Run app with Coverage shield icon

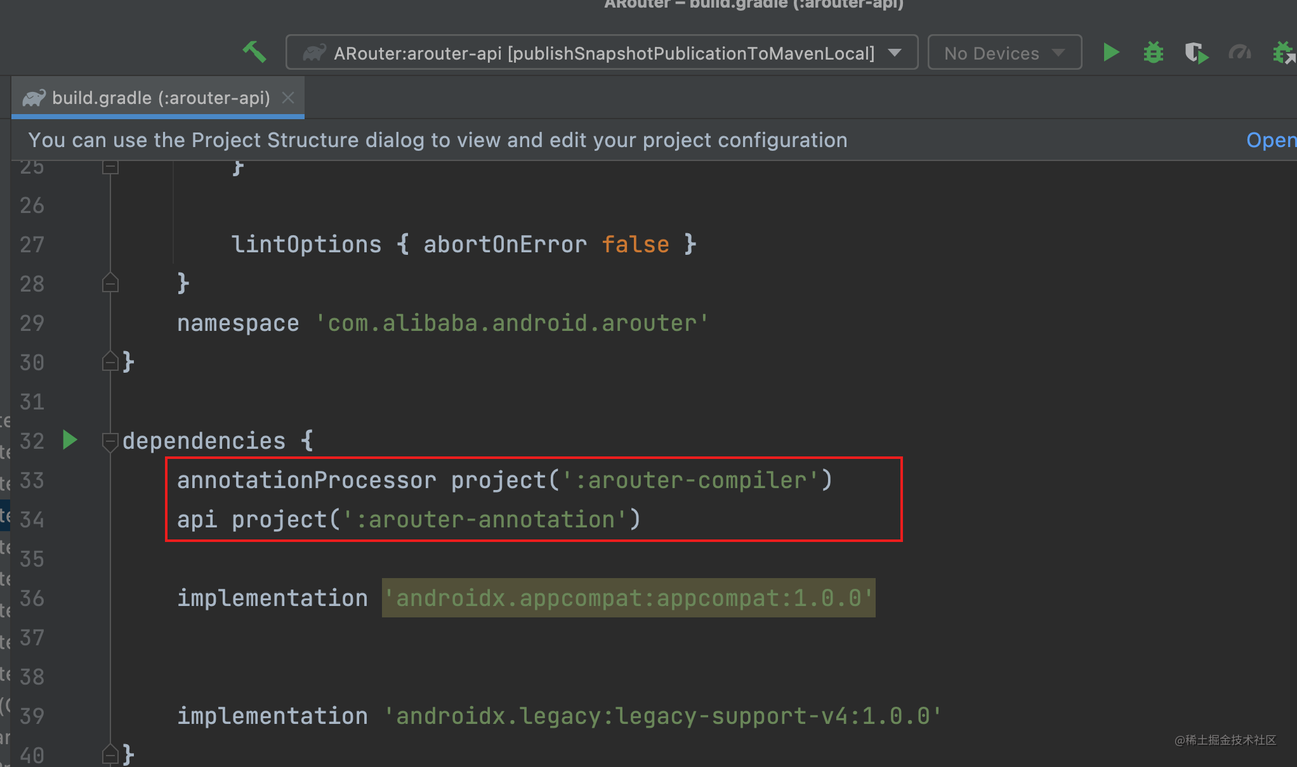(x=1196, y=52)
